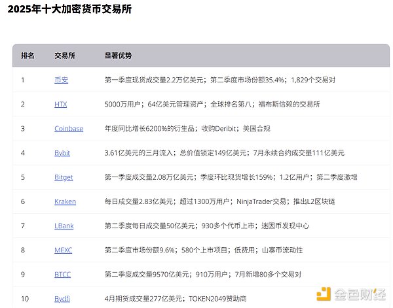Image resolution: width=393 pixels, height=308 pixels.
Task: Click rank number 1 cell
Action: pos(23,80)
